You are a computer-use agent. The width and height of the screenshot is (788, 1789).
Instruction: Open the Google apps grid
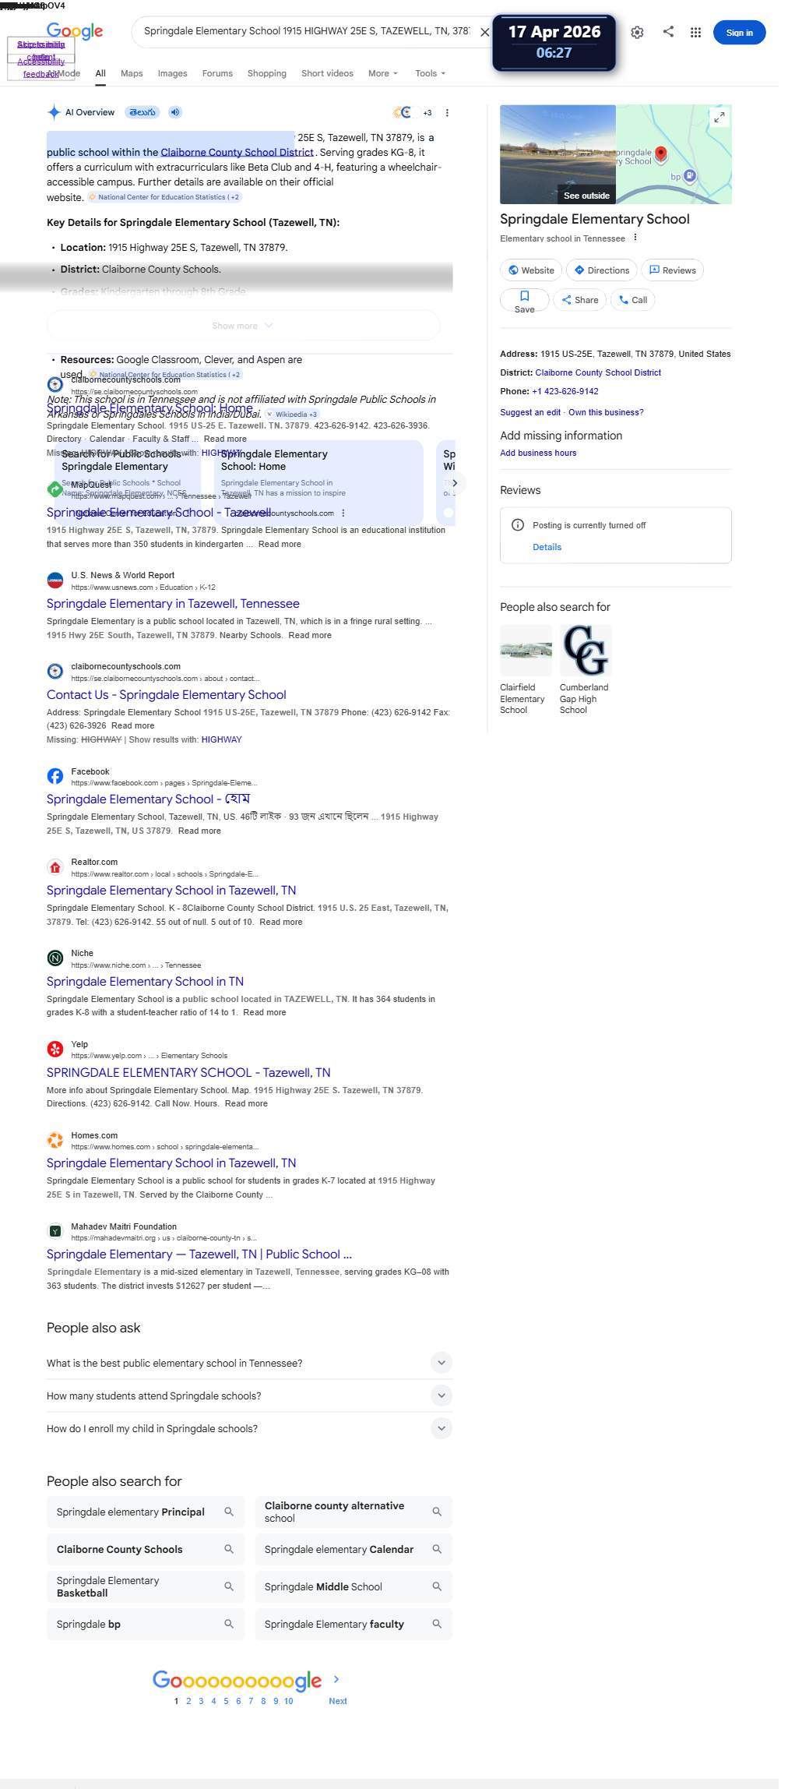[695, 33]
